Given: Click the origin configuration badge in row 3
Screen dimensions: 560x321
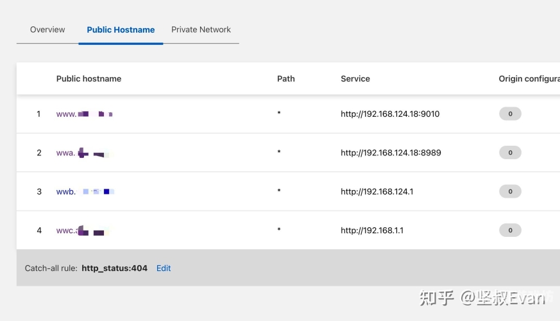Looking at the screenshot, I should 510,191.
